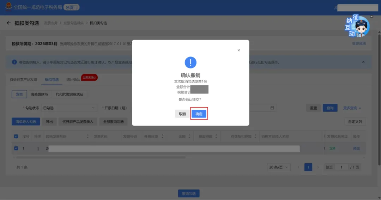Image resolution: width=381 pixels, height=200 pixels.
Task: Click the 正常 risk level text
Action: coord(332,149)
